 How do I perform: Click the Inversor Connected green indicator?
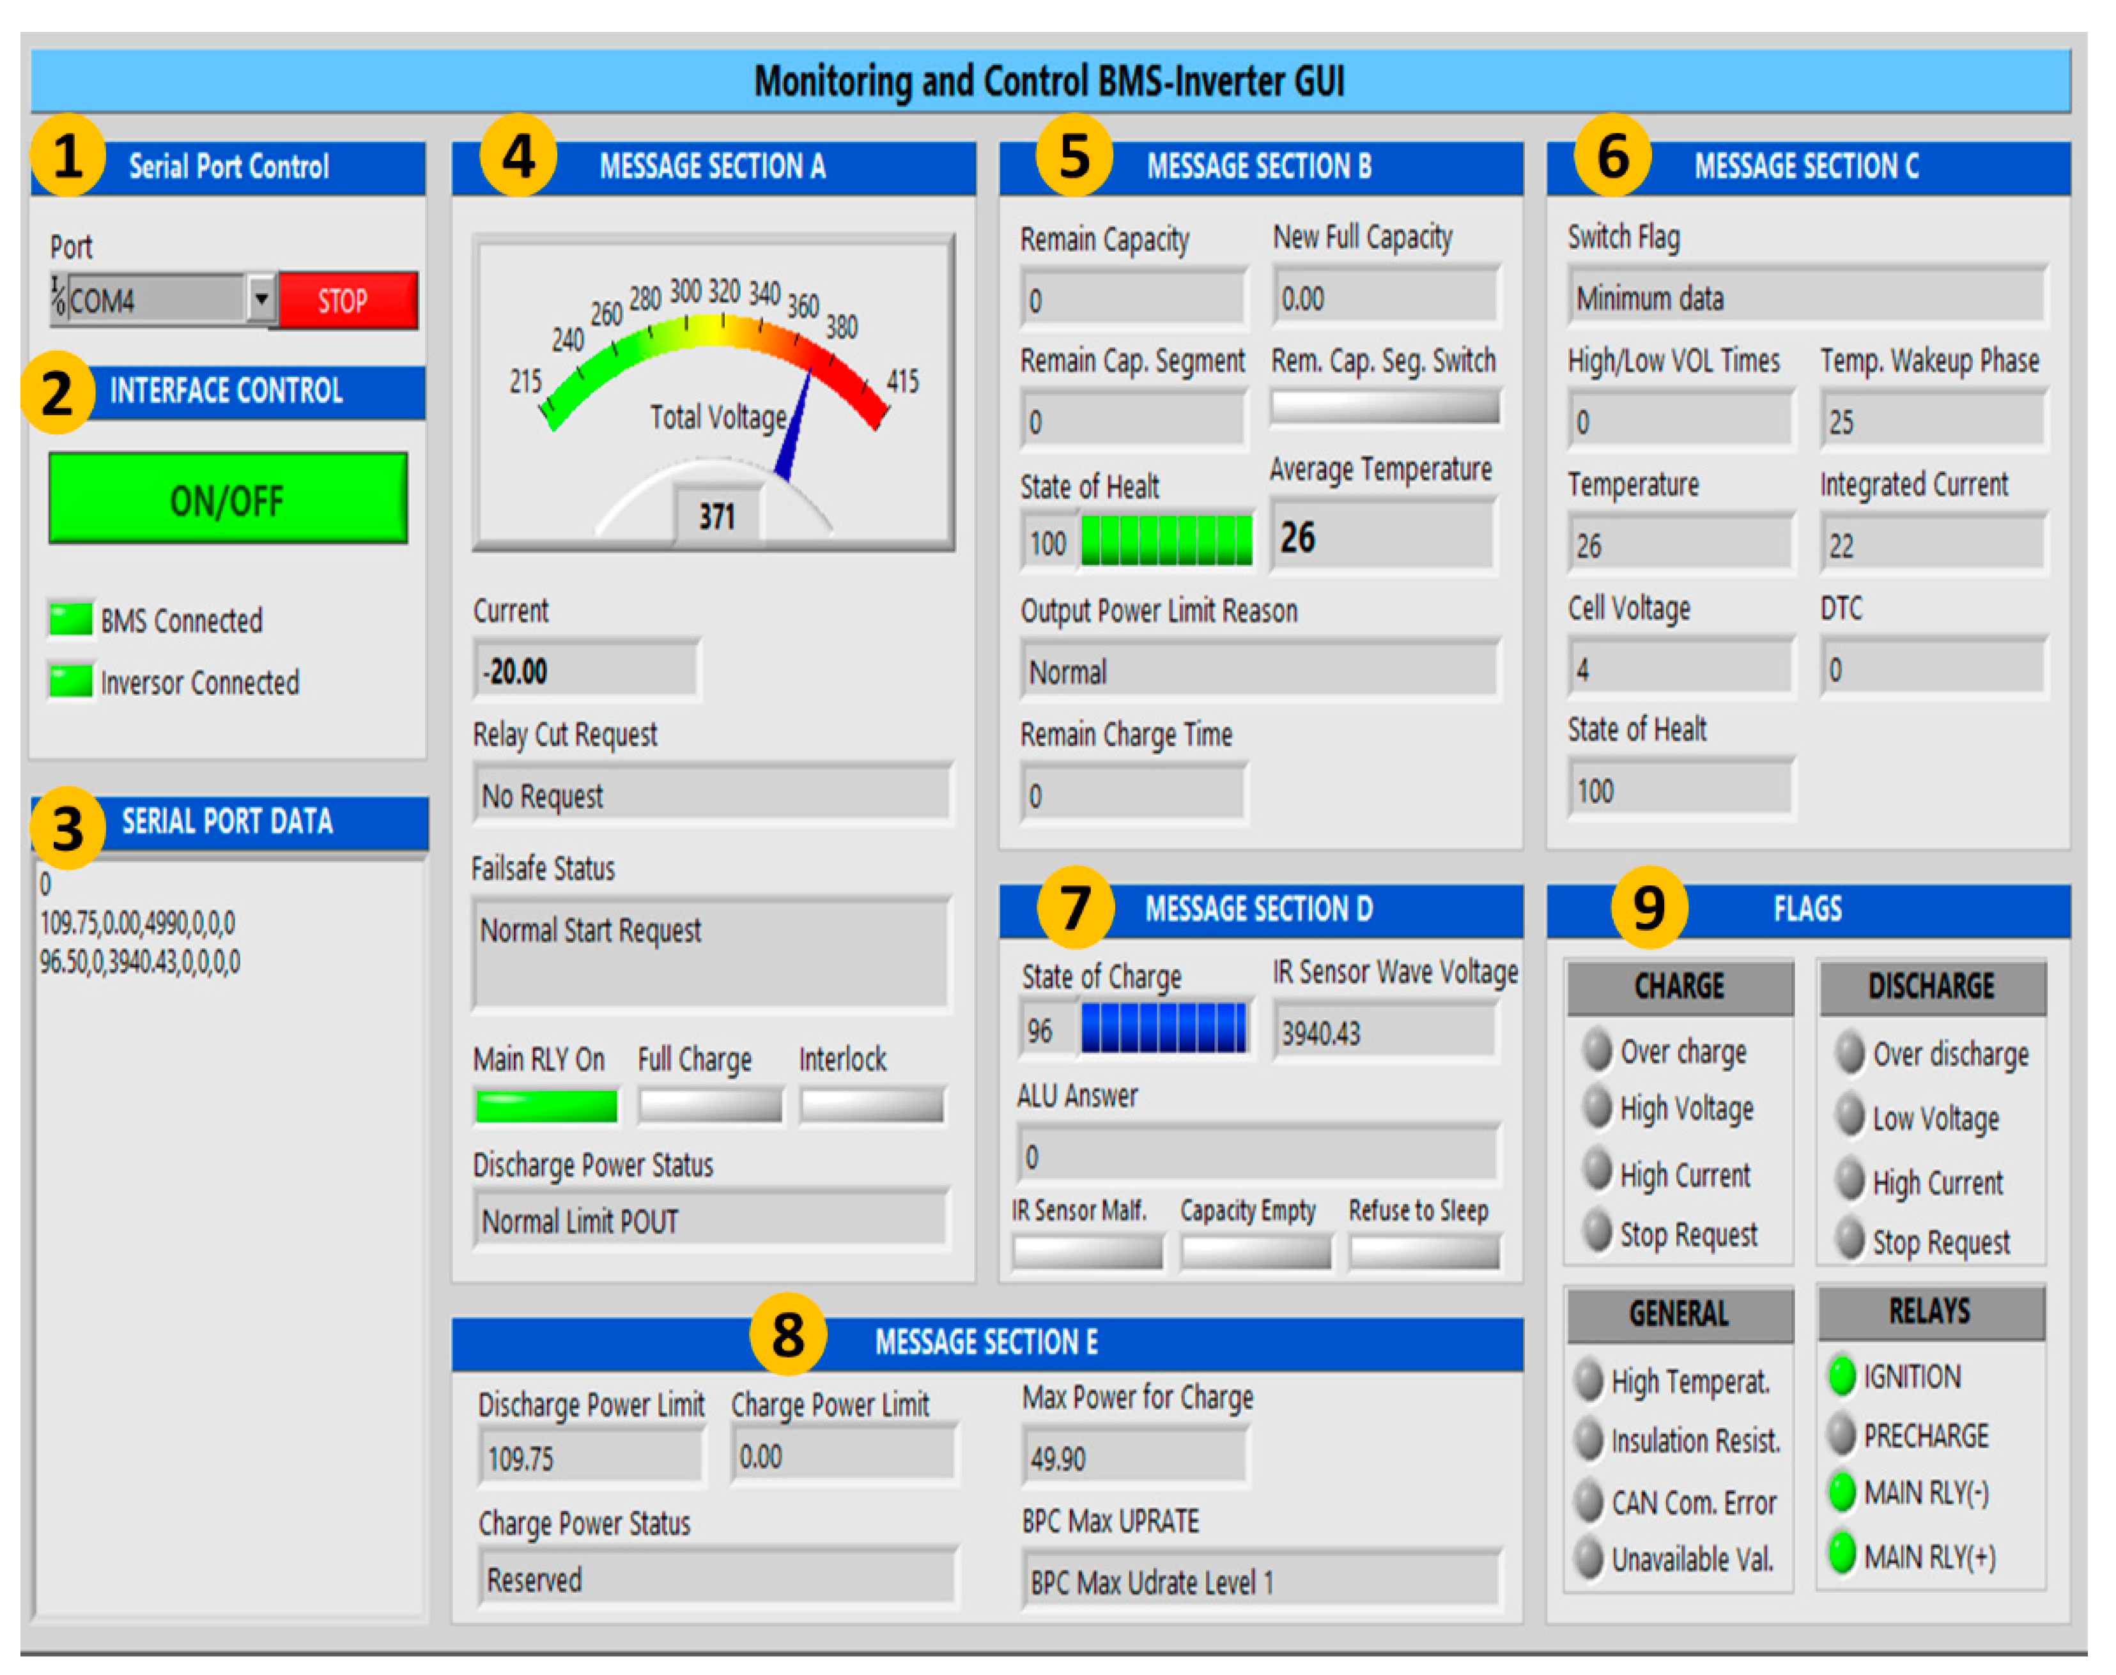pos(71,682)
